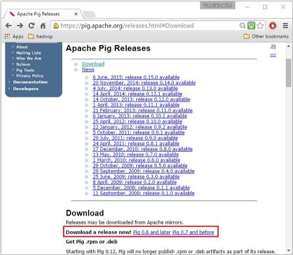This screenshot has width=293, height=255.
Task: Open 4 July, 2014 release 0.13.0 link
Action: point(135,88)
